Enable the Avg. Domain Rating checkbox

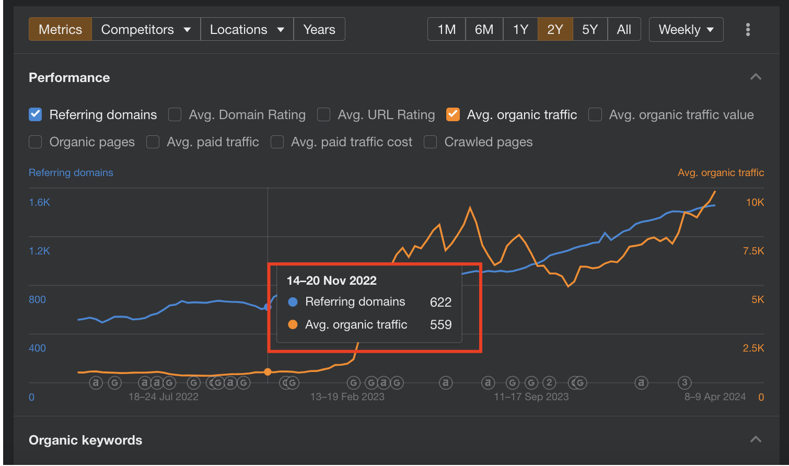tap(175, 114)
